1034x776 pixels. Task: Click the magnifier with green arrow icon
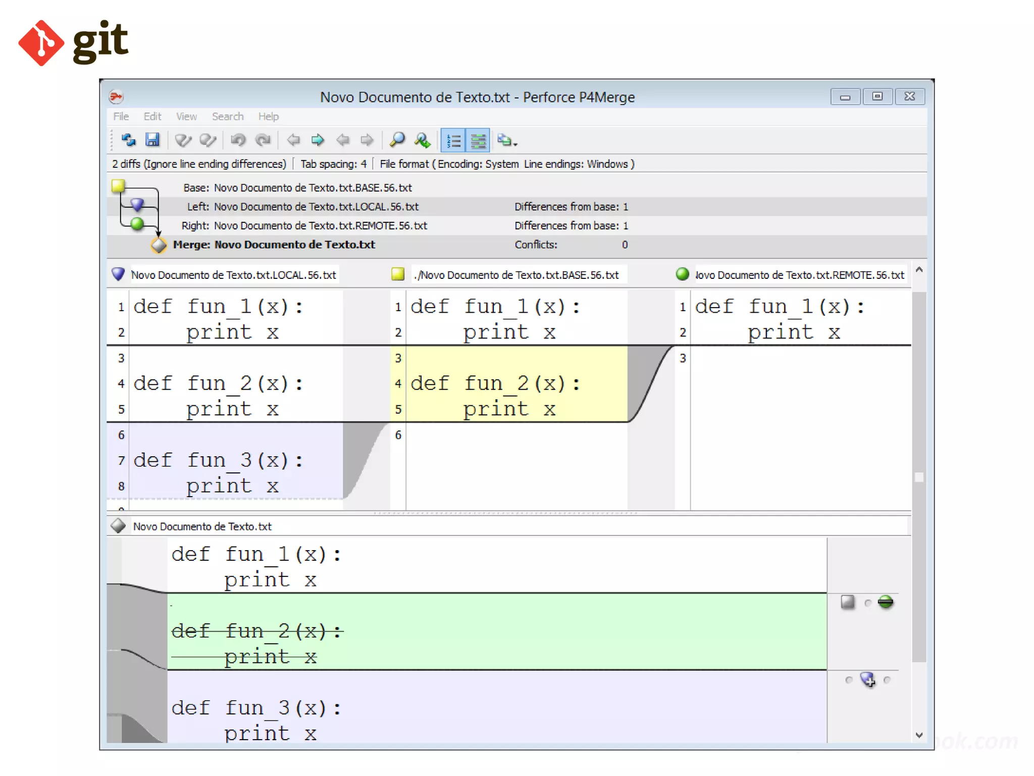pos(422,140)
